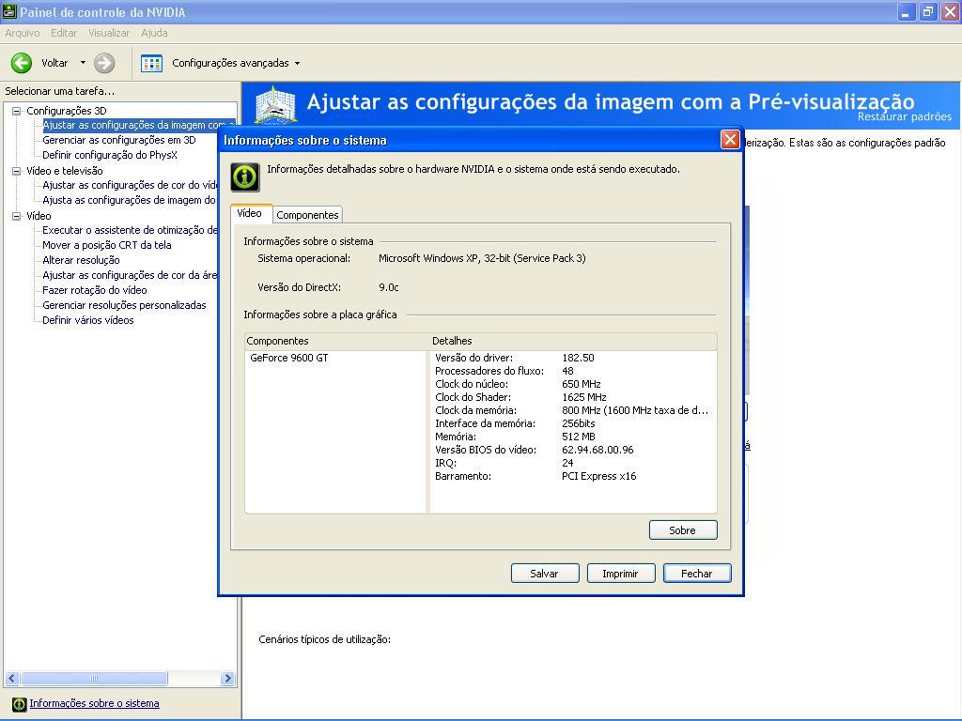Click the Memória value 512 MB
The image size is (962, 721).
(579, 437)
